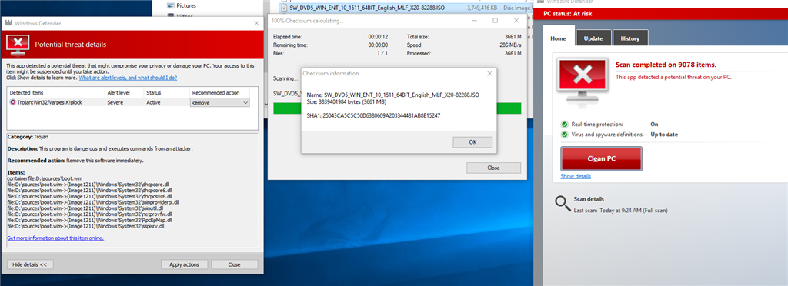Click the Last scan Today at 9:24 AM text
The width and height of the screenshot is (788, 286).
coord(621,210)
